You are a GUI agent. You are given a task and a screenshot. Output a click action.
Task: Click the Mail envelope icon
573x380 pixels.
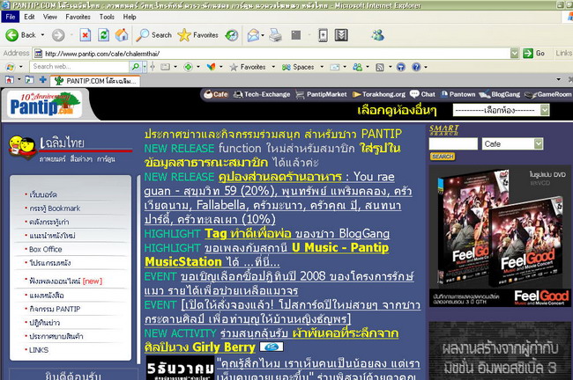click(253, 35)
